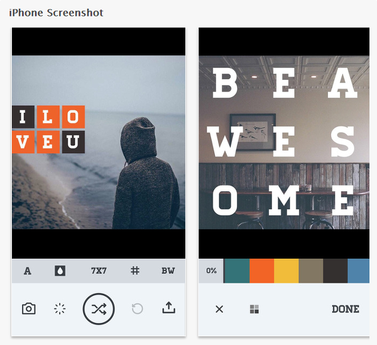377x345 pixels.
Task: Click the X cancel icon
Action: (x=219, y=309)
